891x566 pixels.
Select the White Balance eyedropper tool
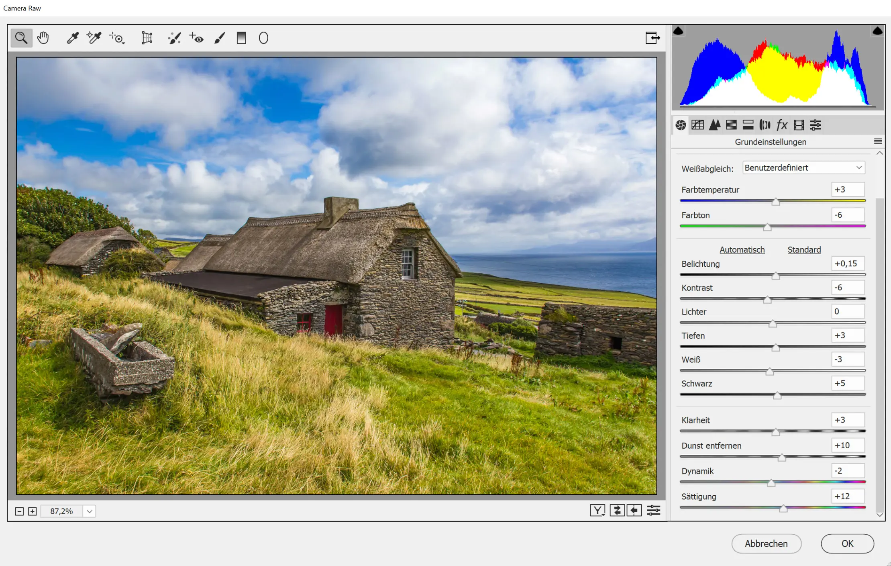click(x=73, y=38)
